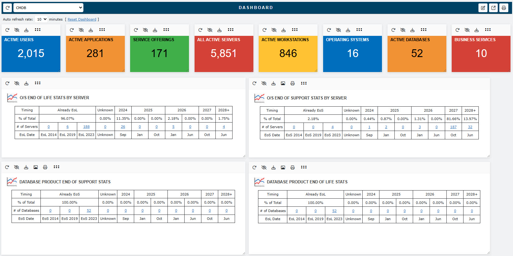Viewport: 513px width, 256px height.
Task: Download the All Active Servers widget data
Action: click(x=219, y=30)
